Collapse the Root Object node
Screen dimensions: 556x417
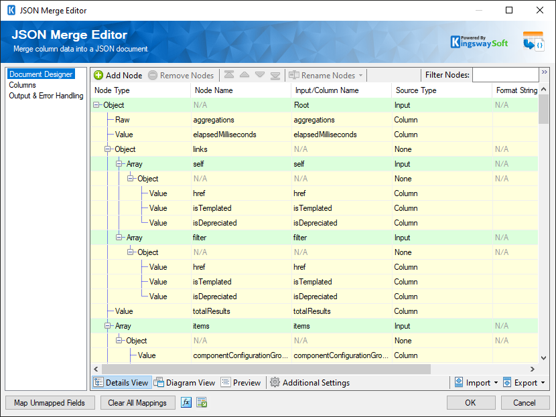(x=97, y=105)
